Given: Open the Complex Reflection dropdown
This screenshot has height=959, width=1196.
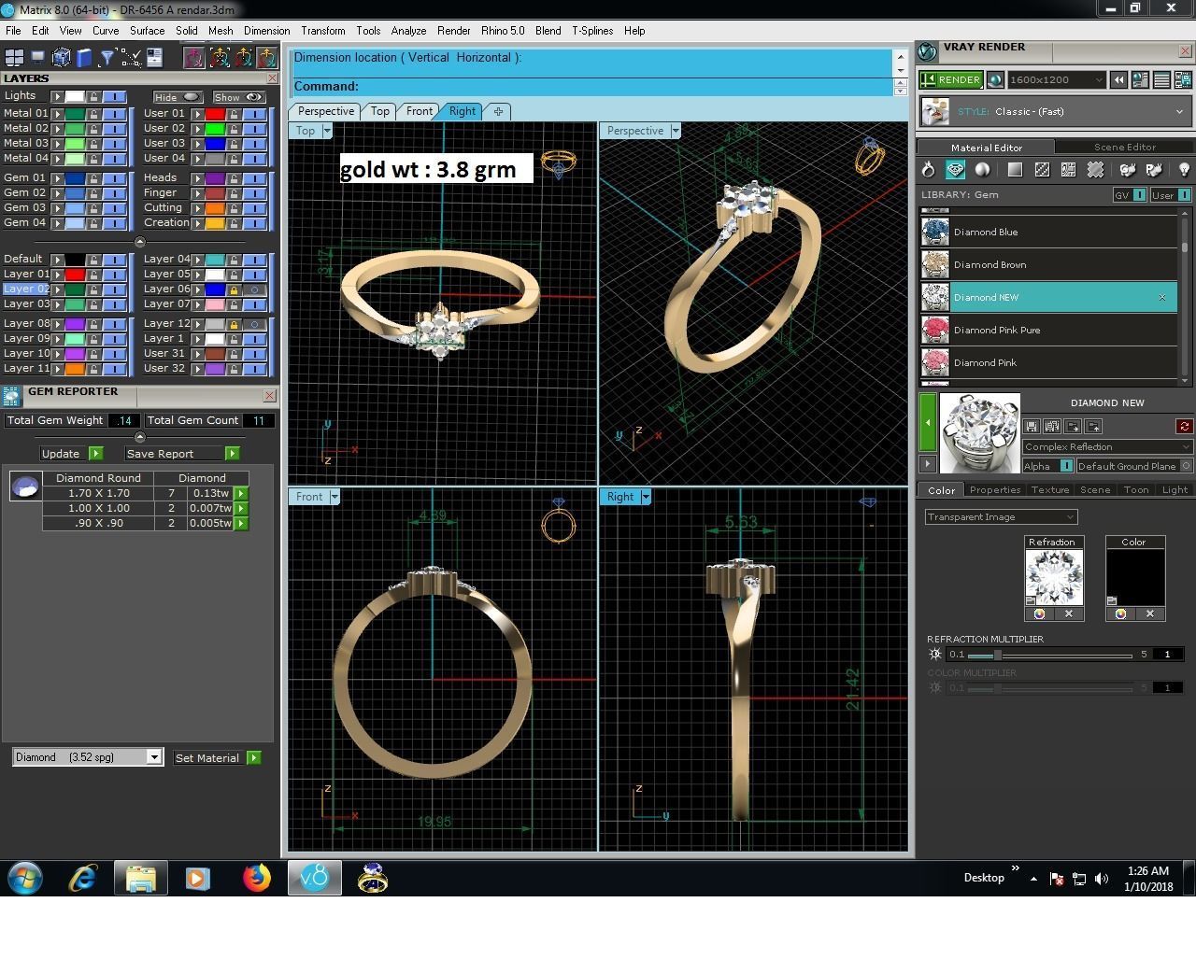Looking at the screenshot, I should click(1107, 447).
